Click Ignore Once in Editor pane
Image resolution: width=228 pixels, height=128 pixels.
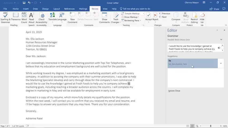[x=174, y=91]
